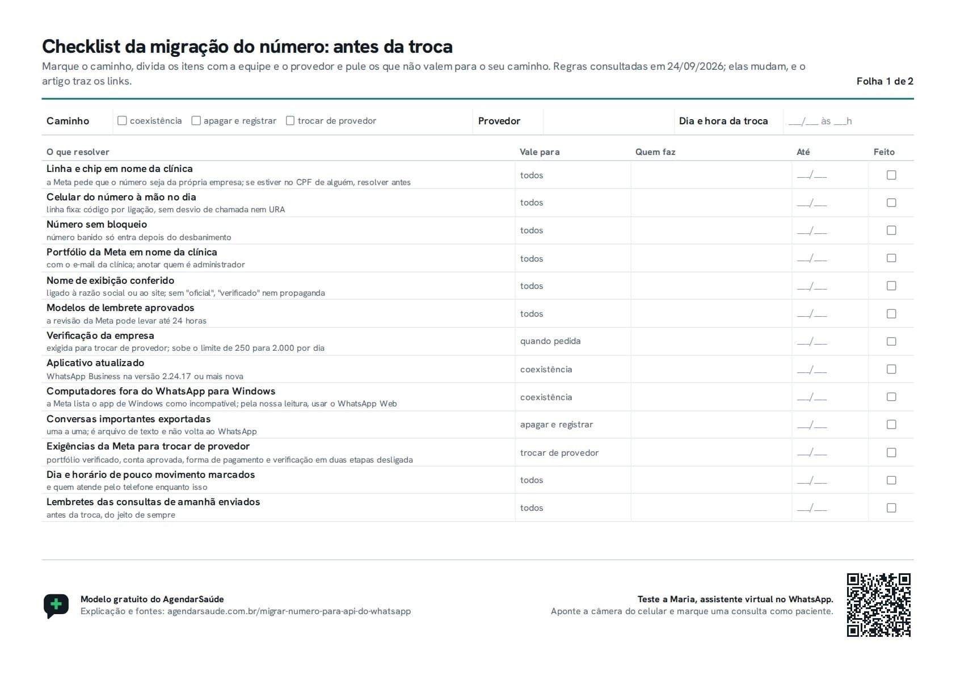Click Até date blank for Aplicativo atualizado

812,370
